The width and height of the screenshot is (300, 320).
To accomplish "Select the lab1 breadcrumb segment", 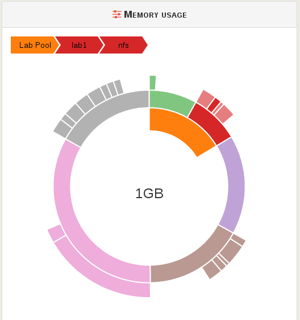I will (x=79, y=45).
